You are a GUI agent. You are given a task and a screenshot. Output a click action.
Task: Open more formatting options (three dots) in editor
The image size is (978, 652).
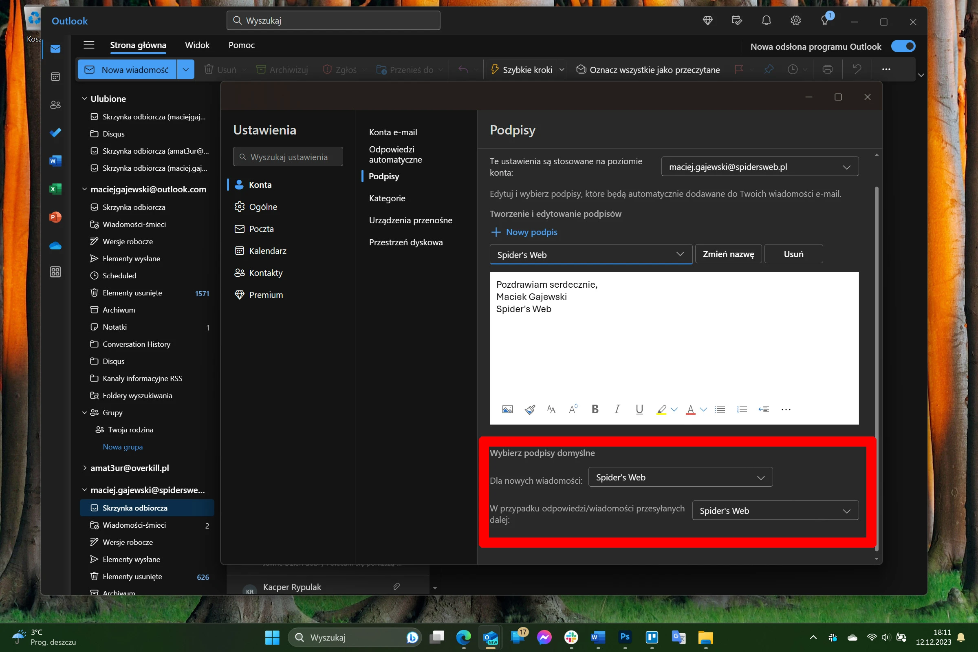tap(786, 410)
